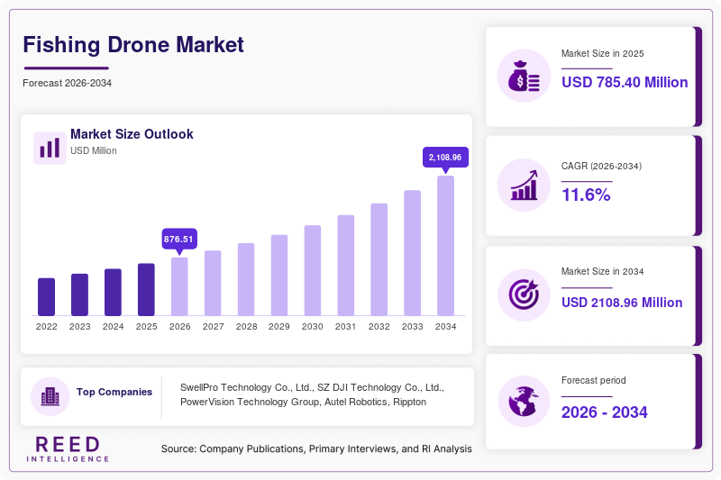Viewport: 721px width, 480px height.
Task: Click the USD 785.40 Million value
Action: (625, 82)
